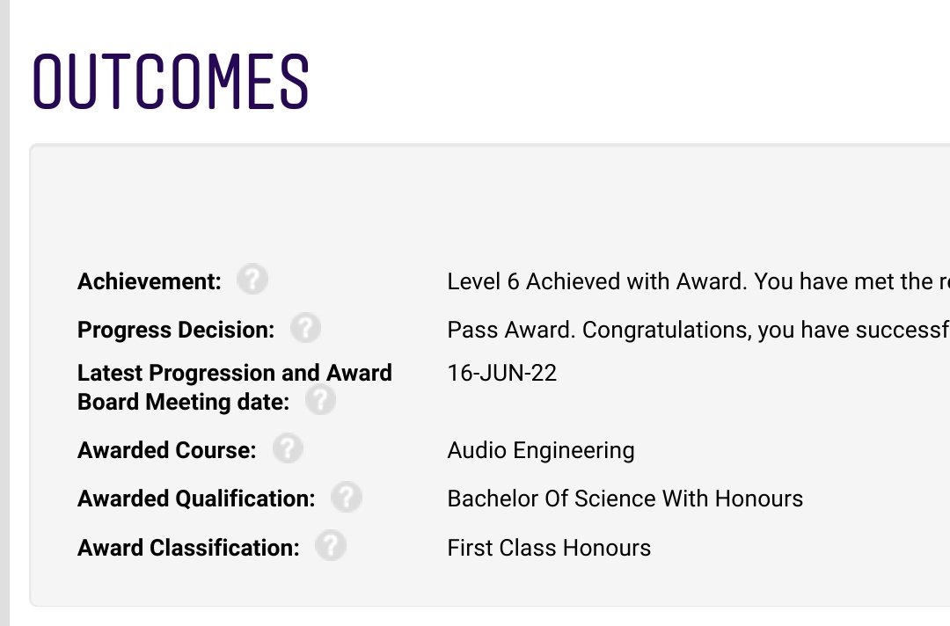Open the Progress Decision help tooltip icon

click(x=305, y=328)
